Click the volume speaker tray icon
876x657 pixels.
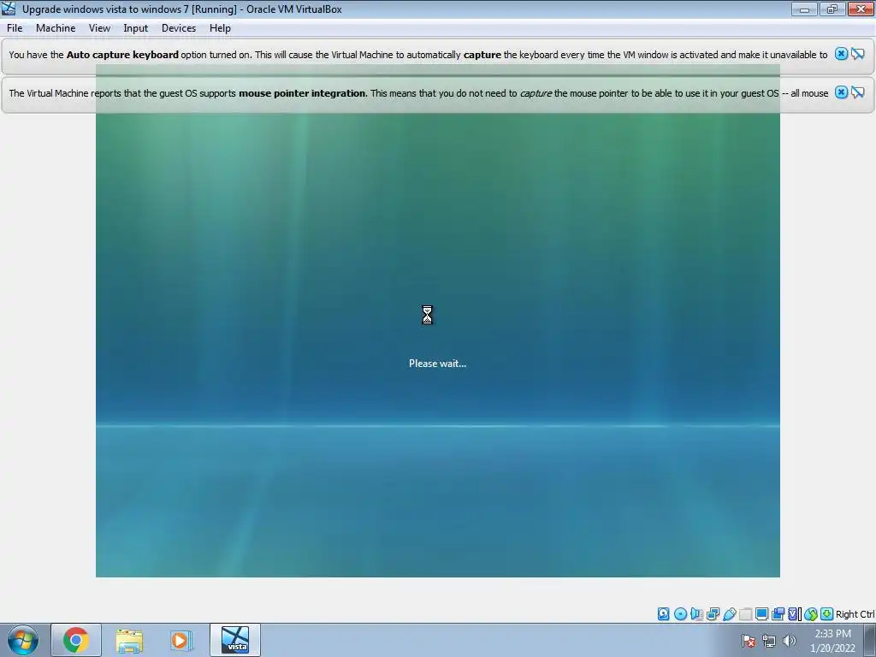coord(790,641)
